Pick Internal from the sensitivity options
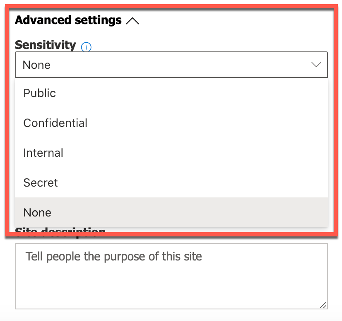The image size is (342, 321). tap(43, 153)
